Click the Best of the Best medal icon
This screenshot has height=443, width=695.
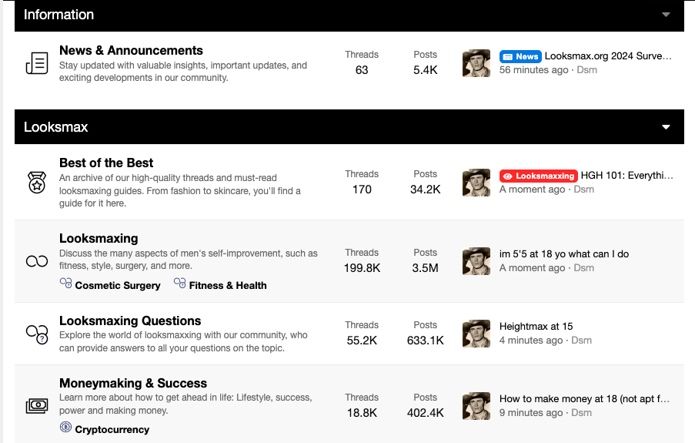click(37, 183)
